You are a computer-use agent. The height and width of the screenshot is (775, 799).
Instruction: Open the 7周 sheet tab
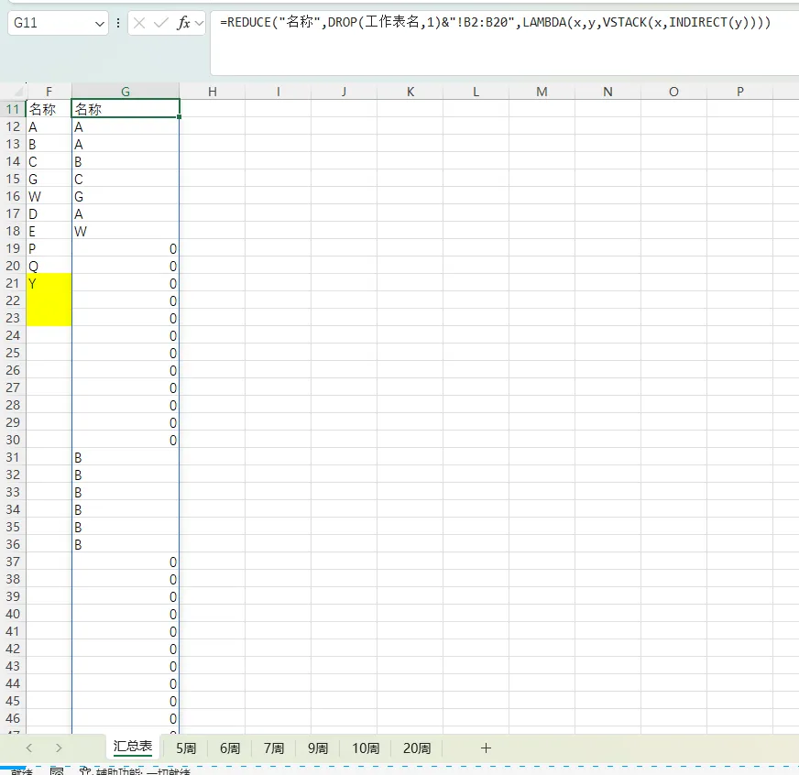pos(274,748)
